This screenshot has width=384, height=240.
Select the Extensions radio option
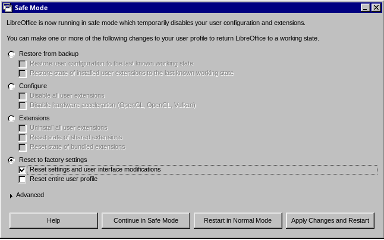coord(11,119)
